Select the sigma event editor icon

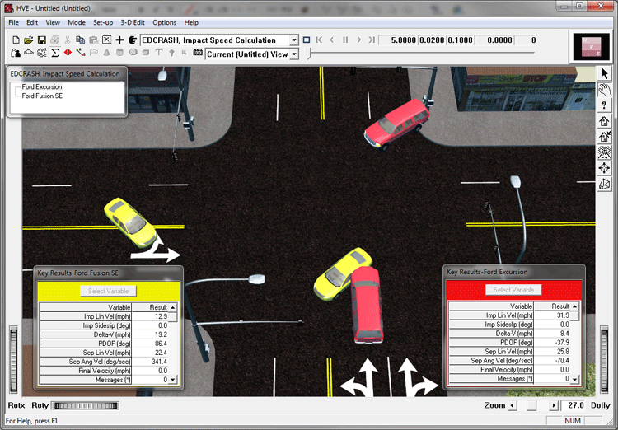55,53
